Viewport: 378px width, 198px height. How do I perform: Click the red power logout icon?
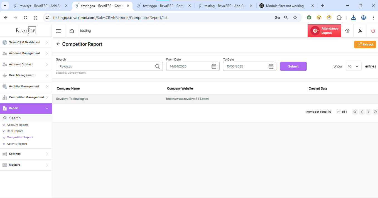pyautogui.click(x=373, y=31)
